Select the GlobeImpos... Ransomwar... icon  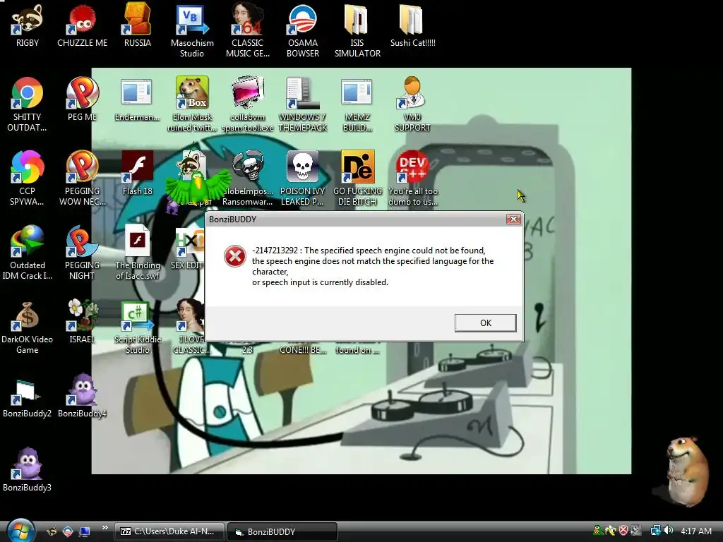click(248, 179)
